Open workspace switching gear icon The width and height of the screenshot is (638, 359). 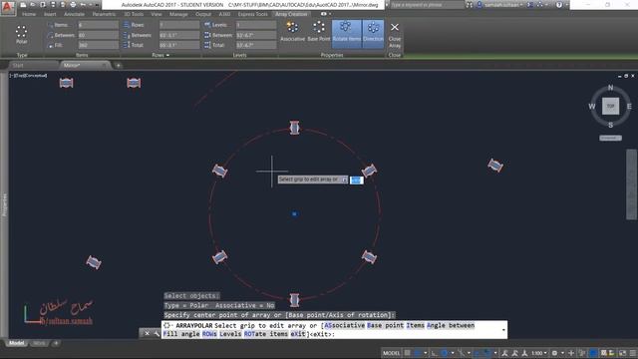[554, 353]
